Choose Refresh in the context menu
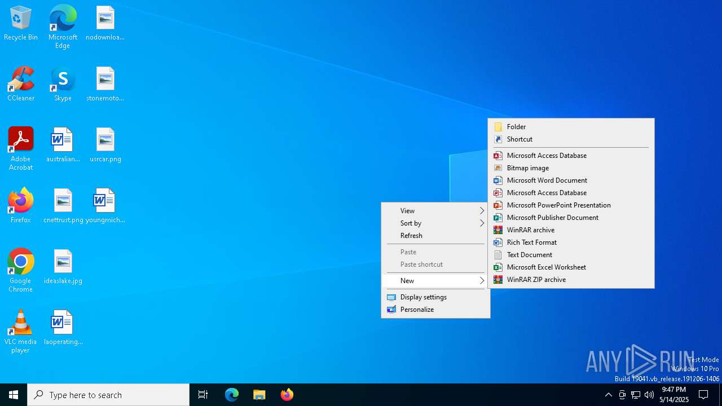Image resolution: width=722 pixels, height=406 pixels. click(435, 236)
